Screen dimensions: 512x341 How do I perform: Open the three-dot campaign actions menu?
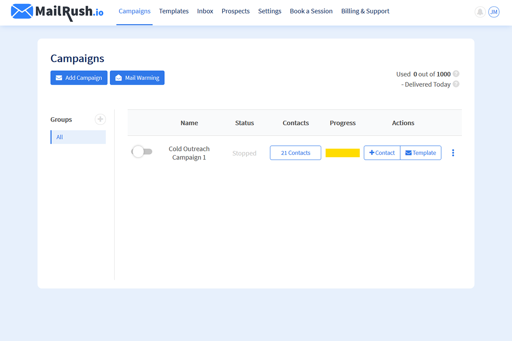coord(453,153)
